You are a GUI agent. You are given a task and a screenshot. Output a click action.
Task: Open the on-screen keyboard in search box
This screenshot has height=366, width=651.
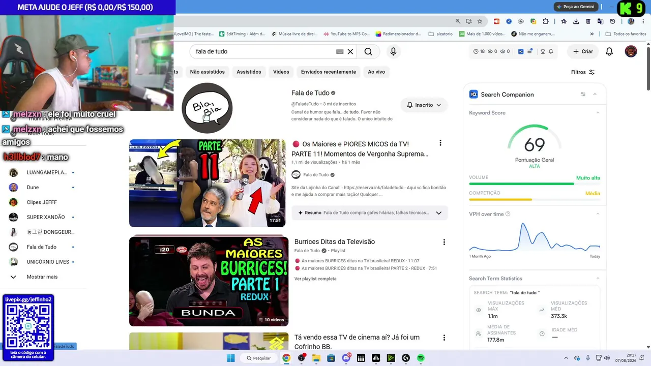340,51
